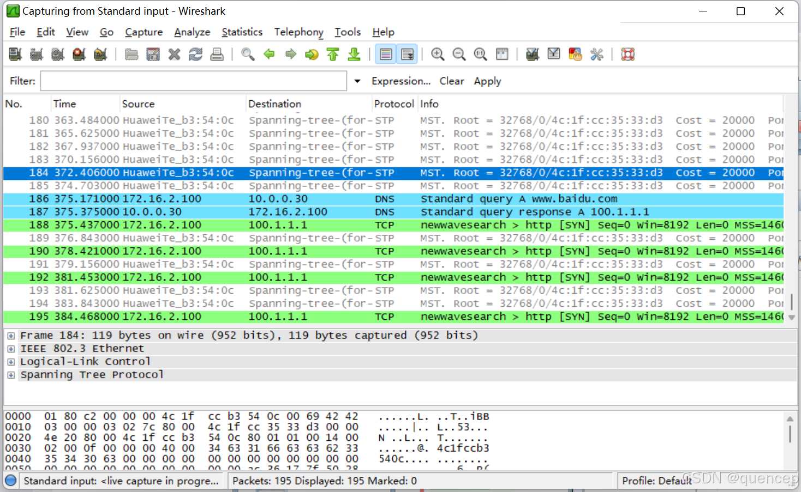Select TCP SYN packet number 195
Screen dimensions: 801x492
[x=393, y=317]
